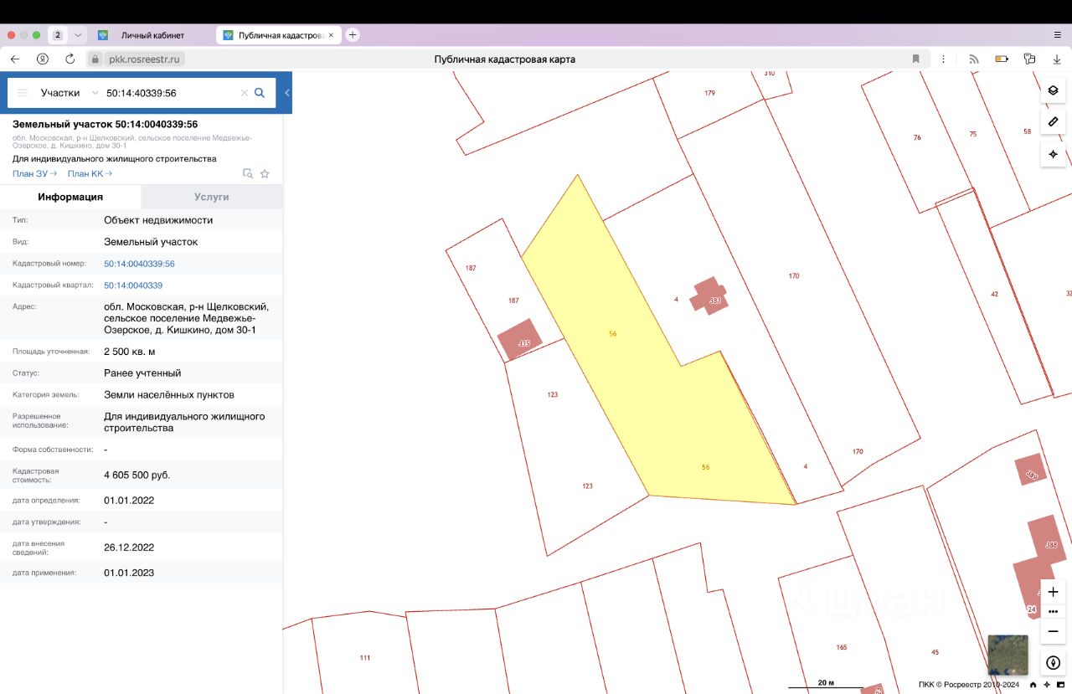Zoom in the map with plus button
1072x694 pixels.
1053,592
